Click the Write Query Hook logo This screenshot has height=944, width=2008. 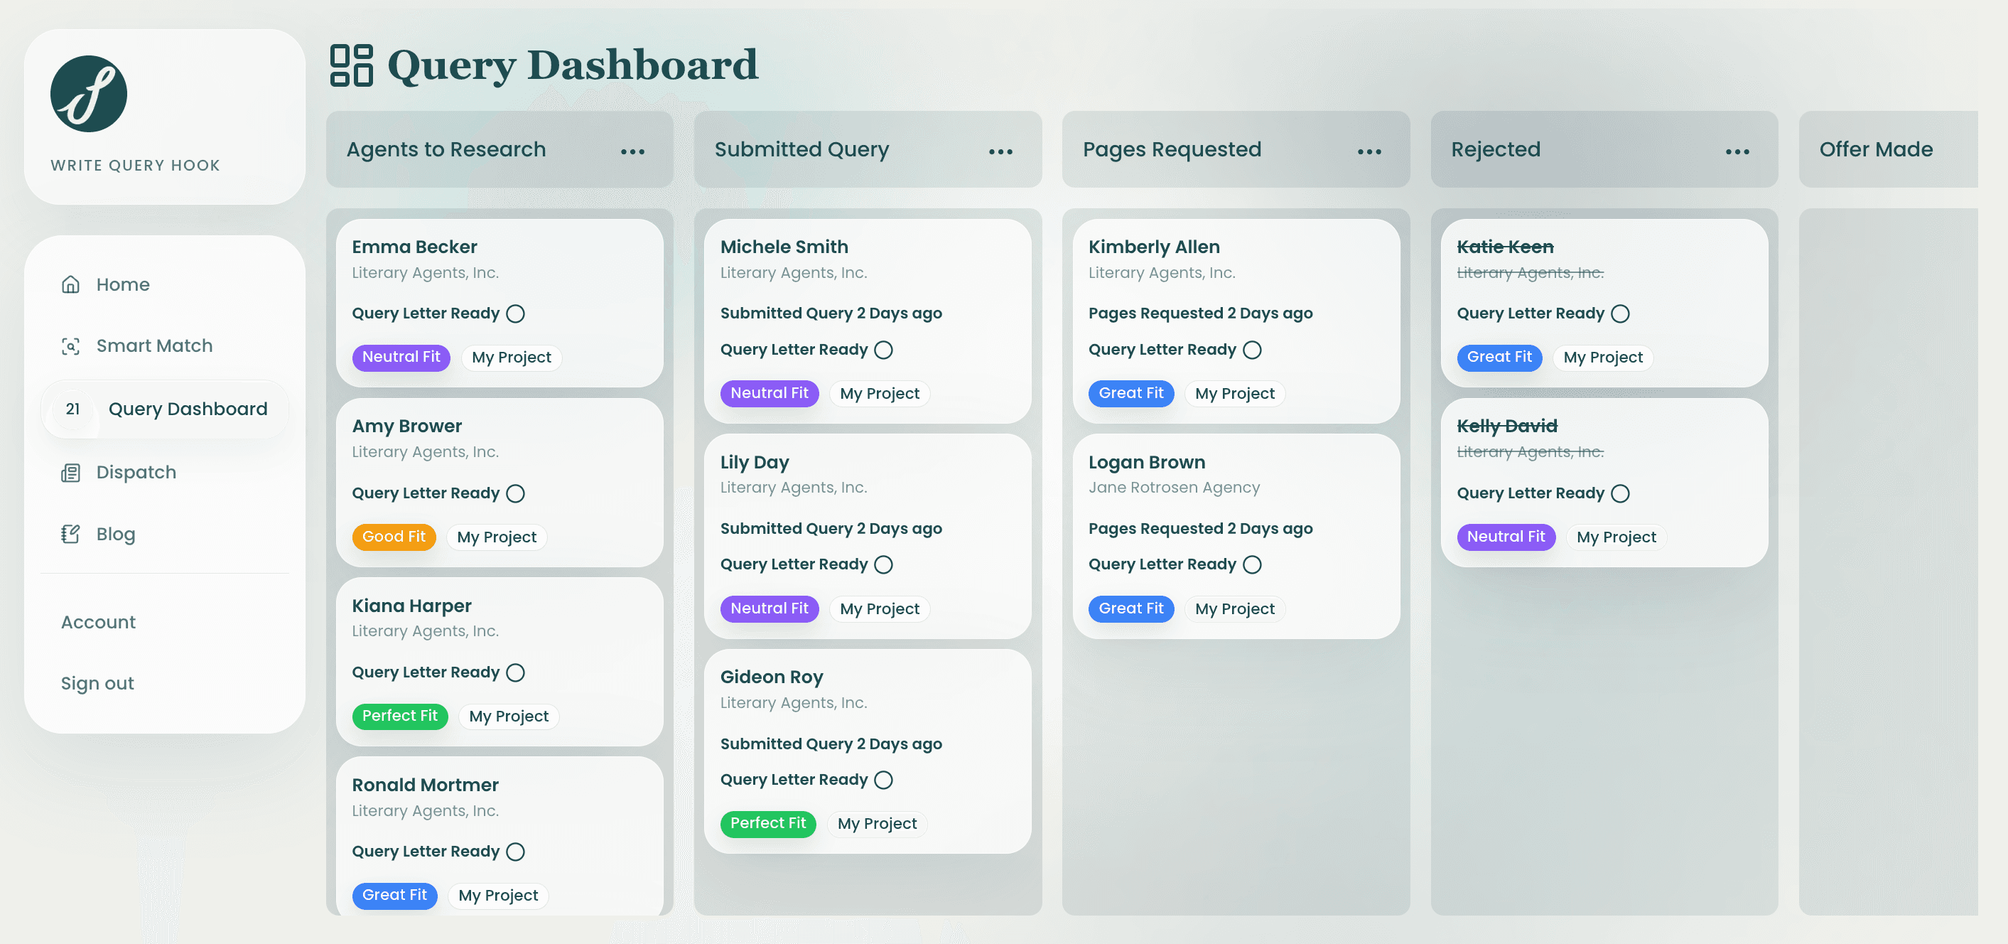(x=88, y=94)
